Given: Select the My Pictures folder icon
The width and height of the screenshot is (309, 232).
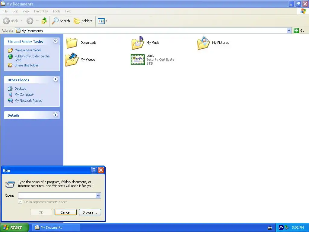Looking at the screenshot, I should click(203, 43).
